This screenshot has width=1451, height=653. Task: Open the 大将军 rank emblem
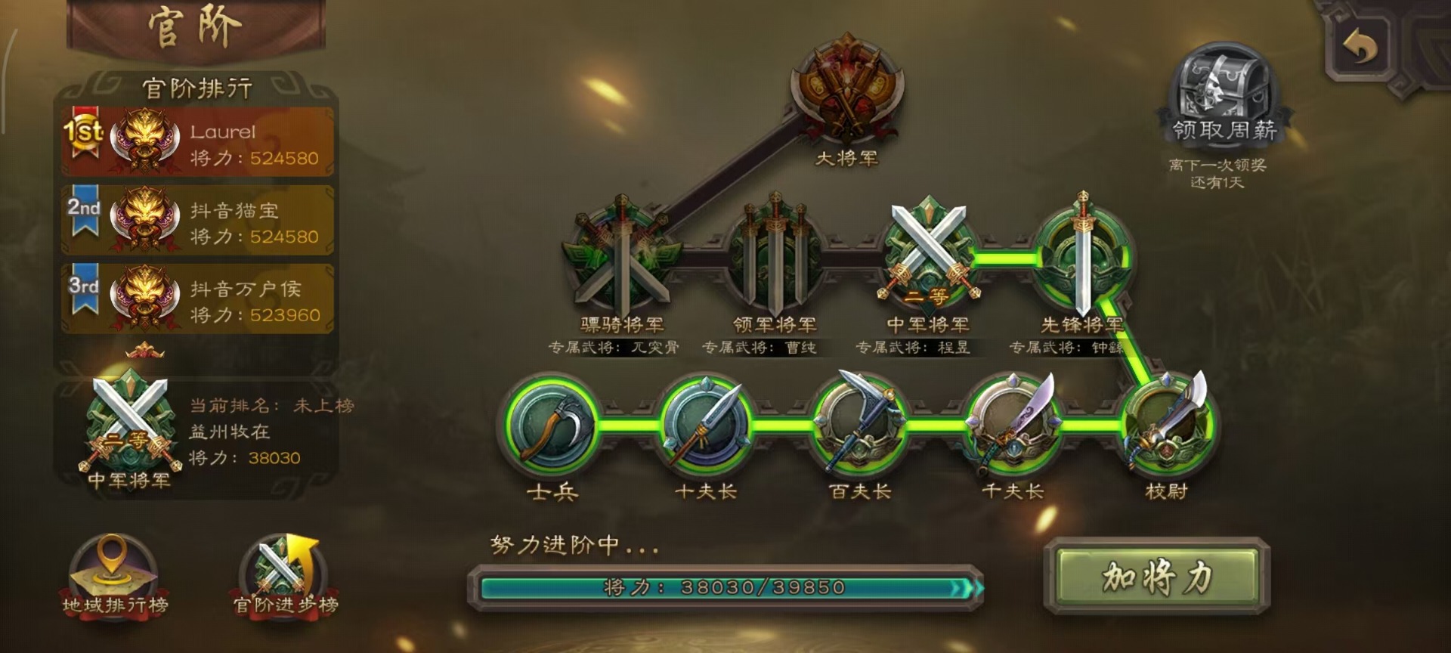pyautogui.click(x=846, y=88)
